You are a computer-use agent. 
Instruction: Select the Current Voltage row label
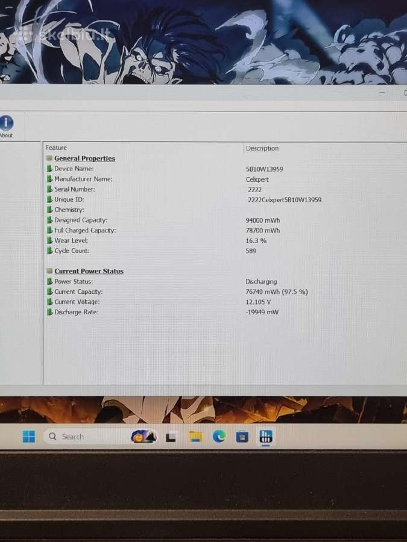pyautogui.click(x=77, y=302)
